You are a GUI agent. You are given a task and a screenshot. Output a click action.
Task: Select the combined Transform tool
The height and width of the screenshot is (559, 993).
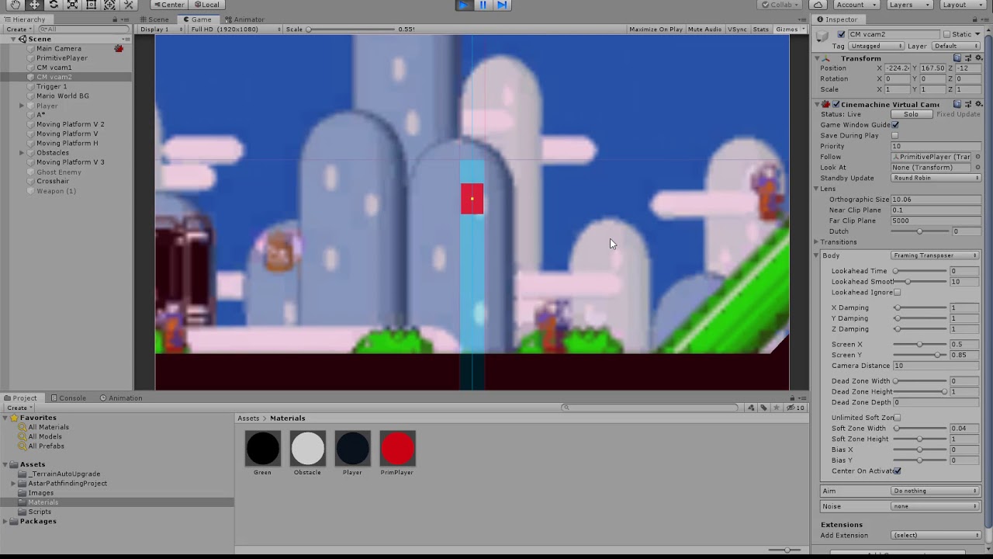pyautogui.click(x=109, y=5)
